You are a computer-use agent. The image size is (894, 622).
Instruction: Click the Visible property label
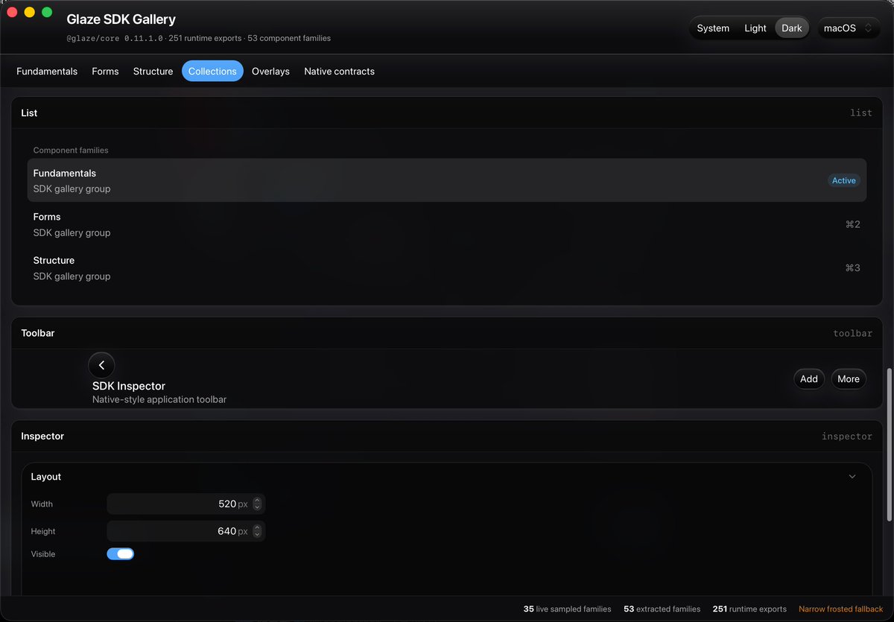point(43,554)
